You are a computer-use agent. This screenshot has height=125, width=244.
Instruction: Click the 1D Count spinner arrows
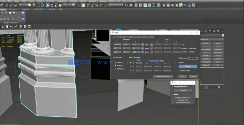(x=141, y=63)
